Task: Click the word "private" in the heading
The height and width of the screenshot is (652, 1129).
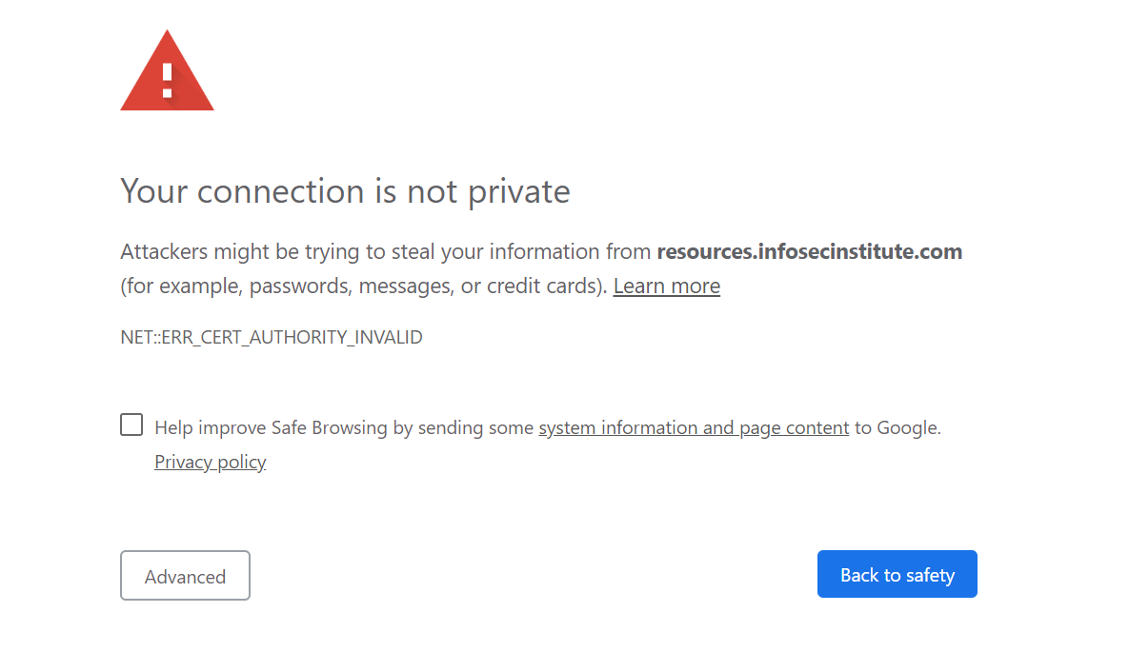Action: tap(518, 191)
